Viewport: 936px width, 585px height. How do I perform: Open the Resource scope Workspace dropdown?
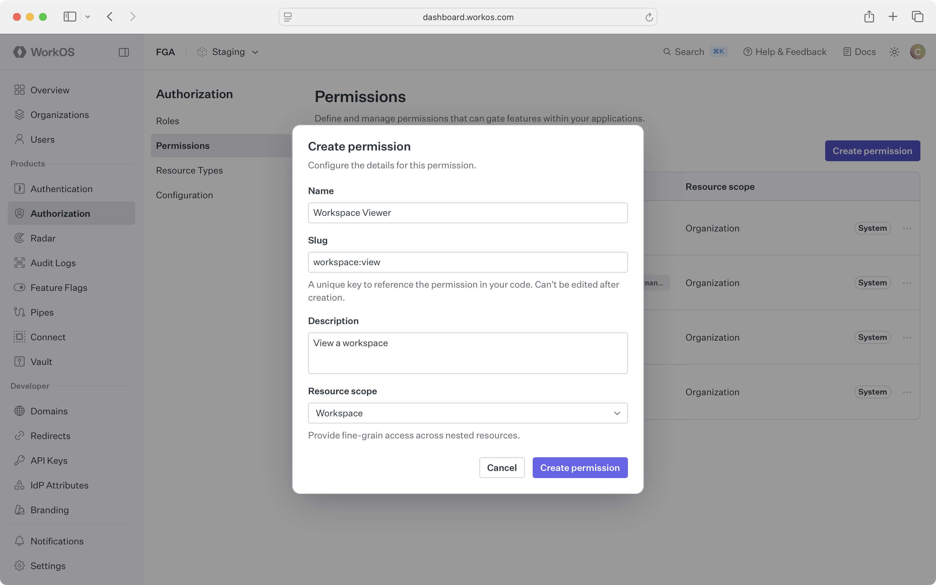pyautogui.click(x=467, y=413)
